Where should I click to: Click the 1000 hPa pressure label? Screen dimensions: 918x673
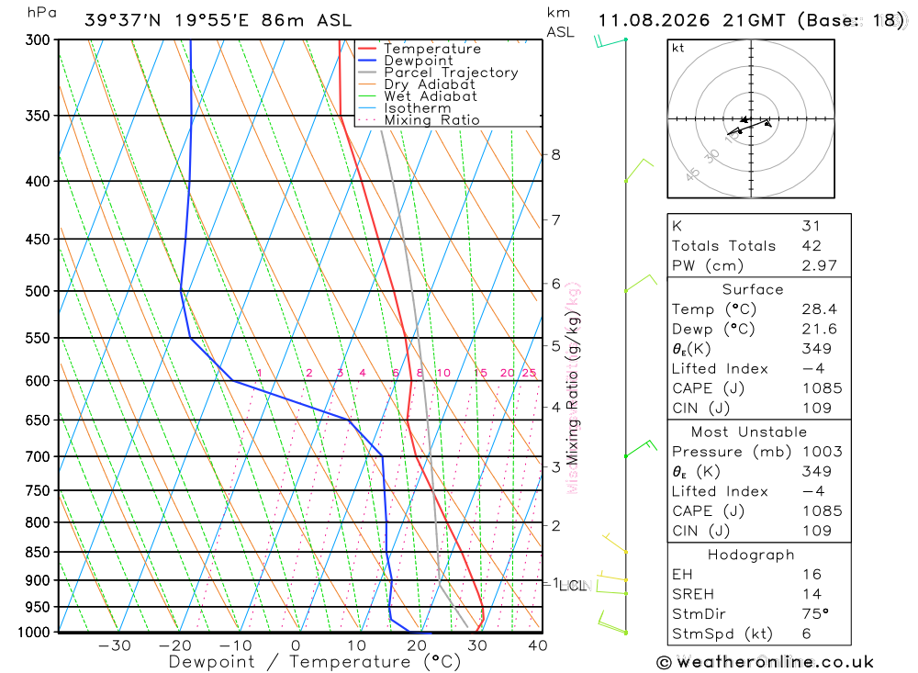[x=34, y=632]
